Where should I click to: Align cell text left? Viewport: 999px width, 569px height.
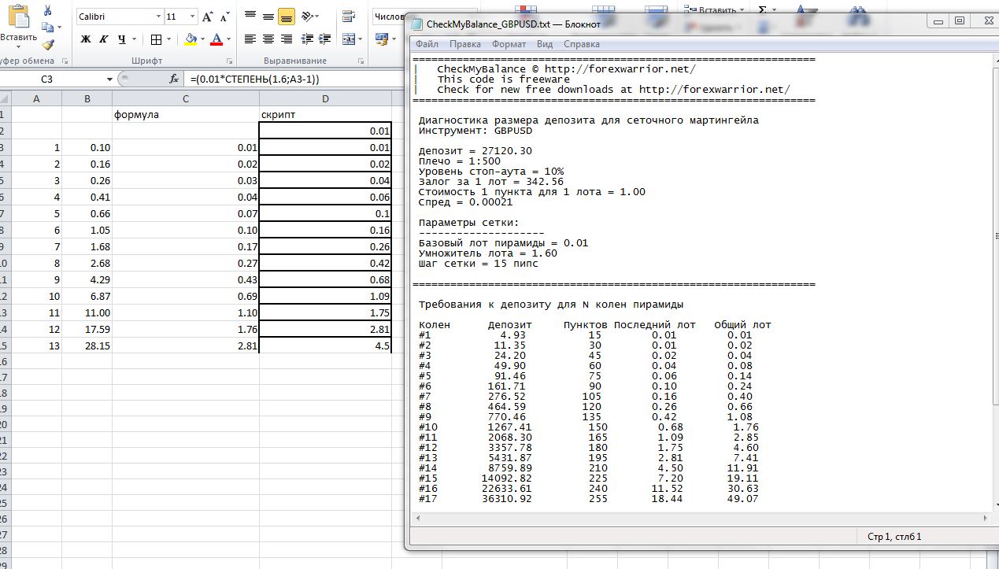pos(250,39)
